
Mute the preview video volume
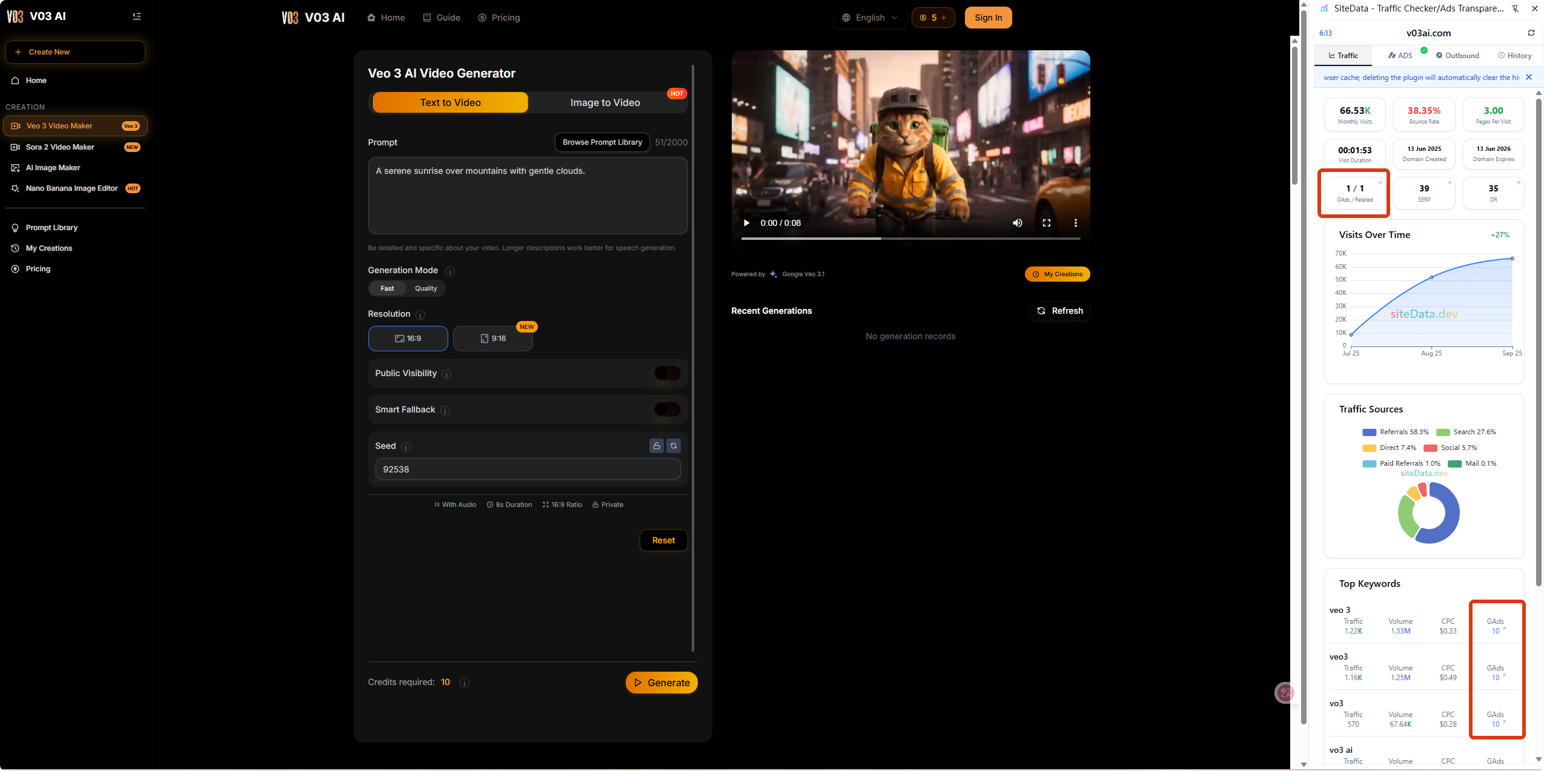pos(1018,223)
